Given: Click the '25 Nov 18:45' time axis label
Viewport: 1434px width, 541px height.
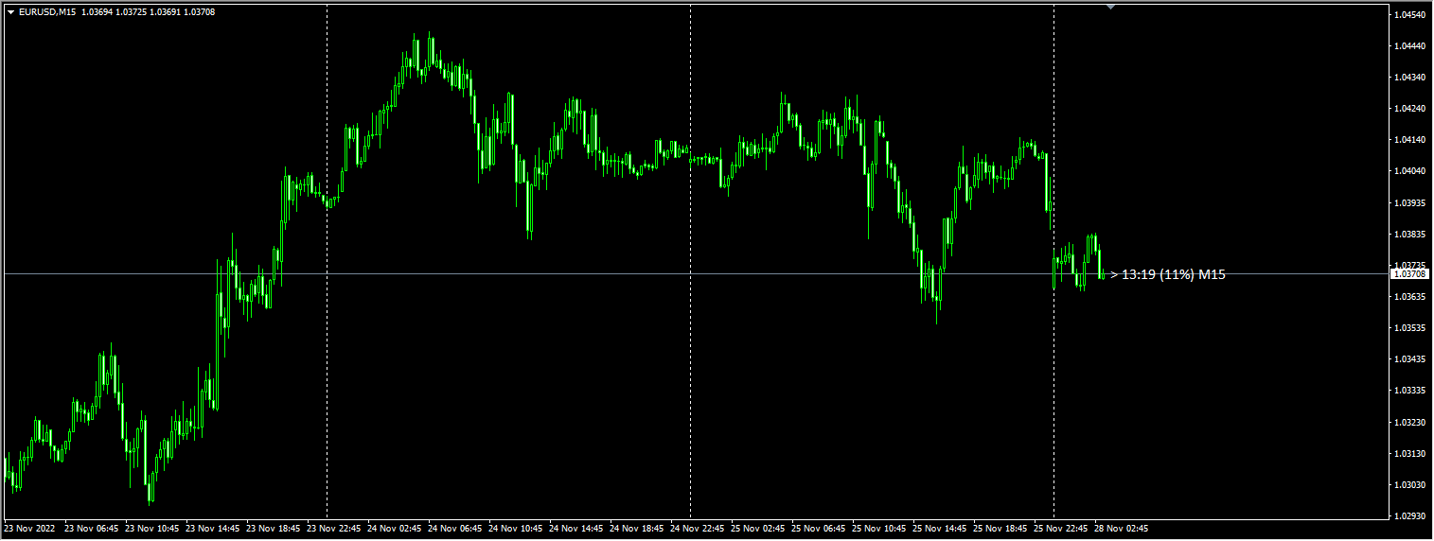Looking at the screenshot, I should tap(1000, 529).
